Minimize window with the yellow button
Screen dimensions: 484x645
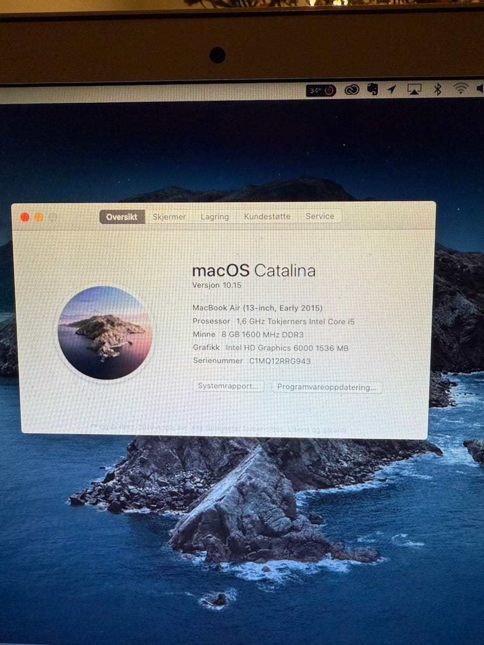coord(39,217)
